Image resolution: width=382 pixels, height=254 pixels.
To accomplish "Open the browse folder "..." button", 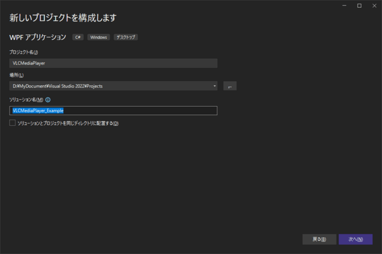I will [x=230, y=86].
